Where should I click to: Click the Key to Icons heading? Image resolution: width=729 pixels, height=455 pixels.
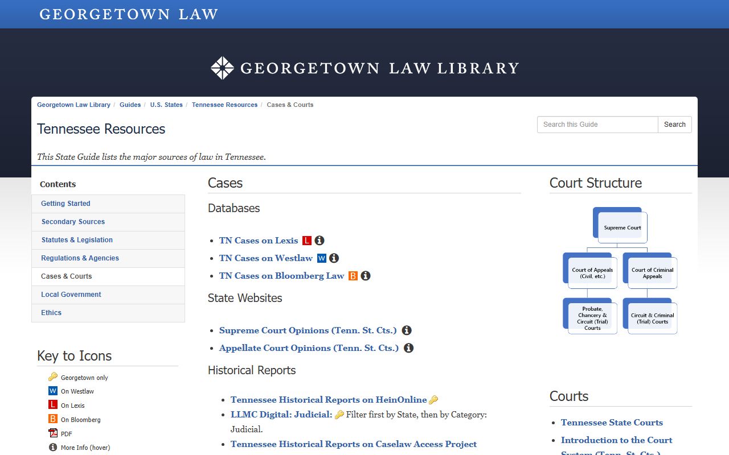pos(74,356)
